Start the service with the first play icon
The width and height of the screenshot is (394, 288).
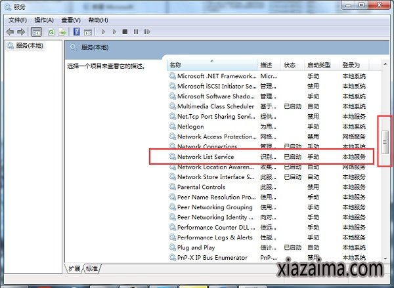(x=103, y=31)
